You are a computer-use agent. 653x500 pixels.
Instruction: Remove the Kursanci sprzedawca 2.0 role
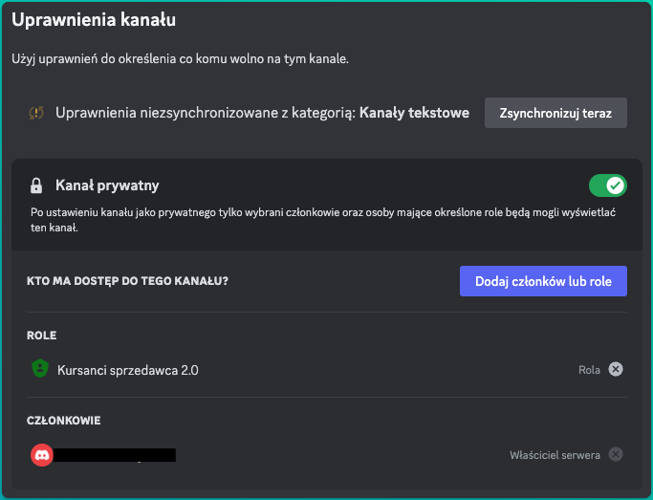pyautogui.click(x=616, y=369)
